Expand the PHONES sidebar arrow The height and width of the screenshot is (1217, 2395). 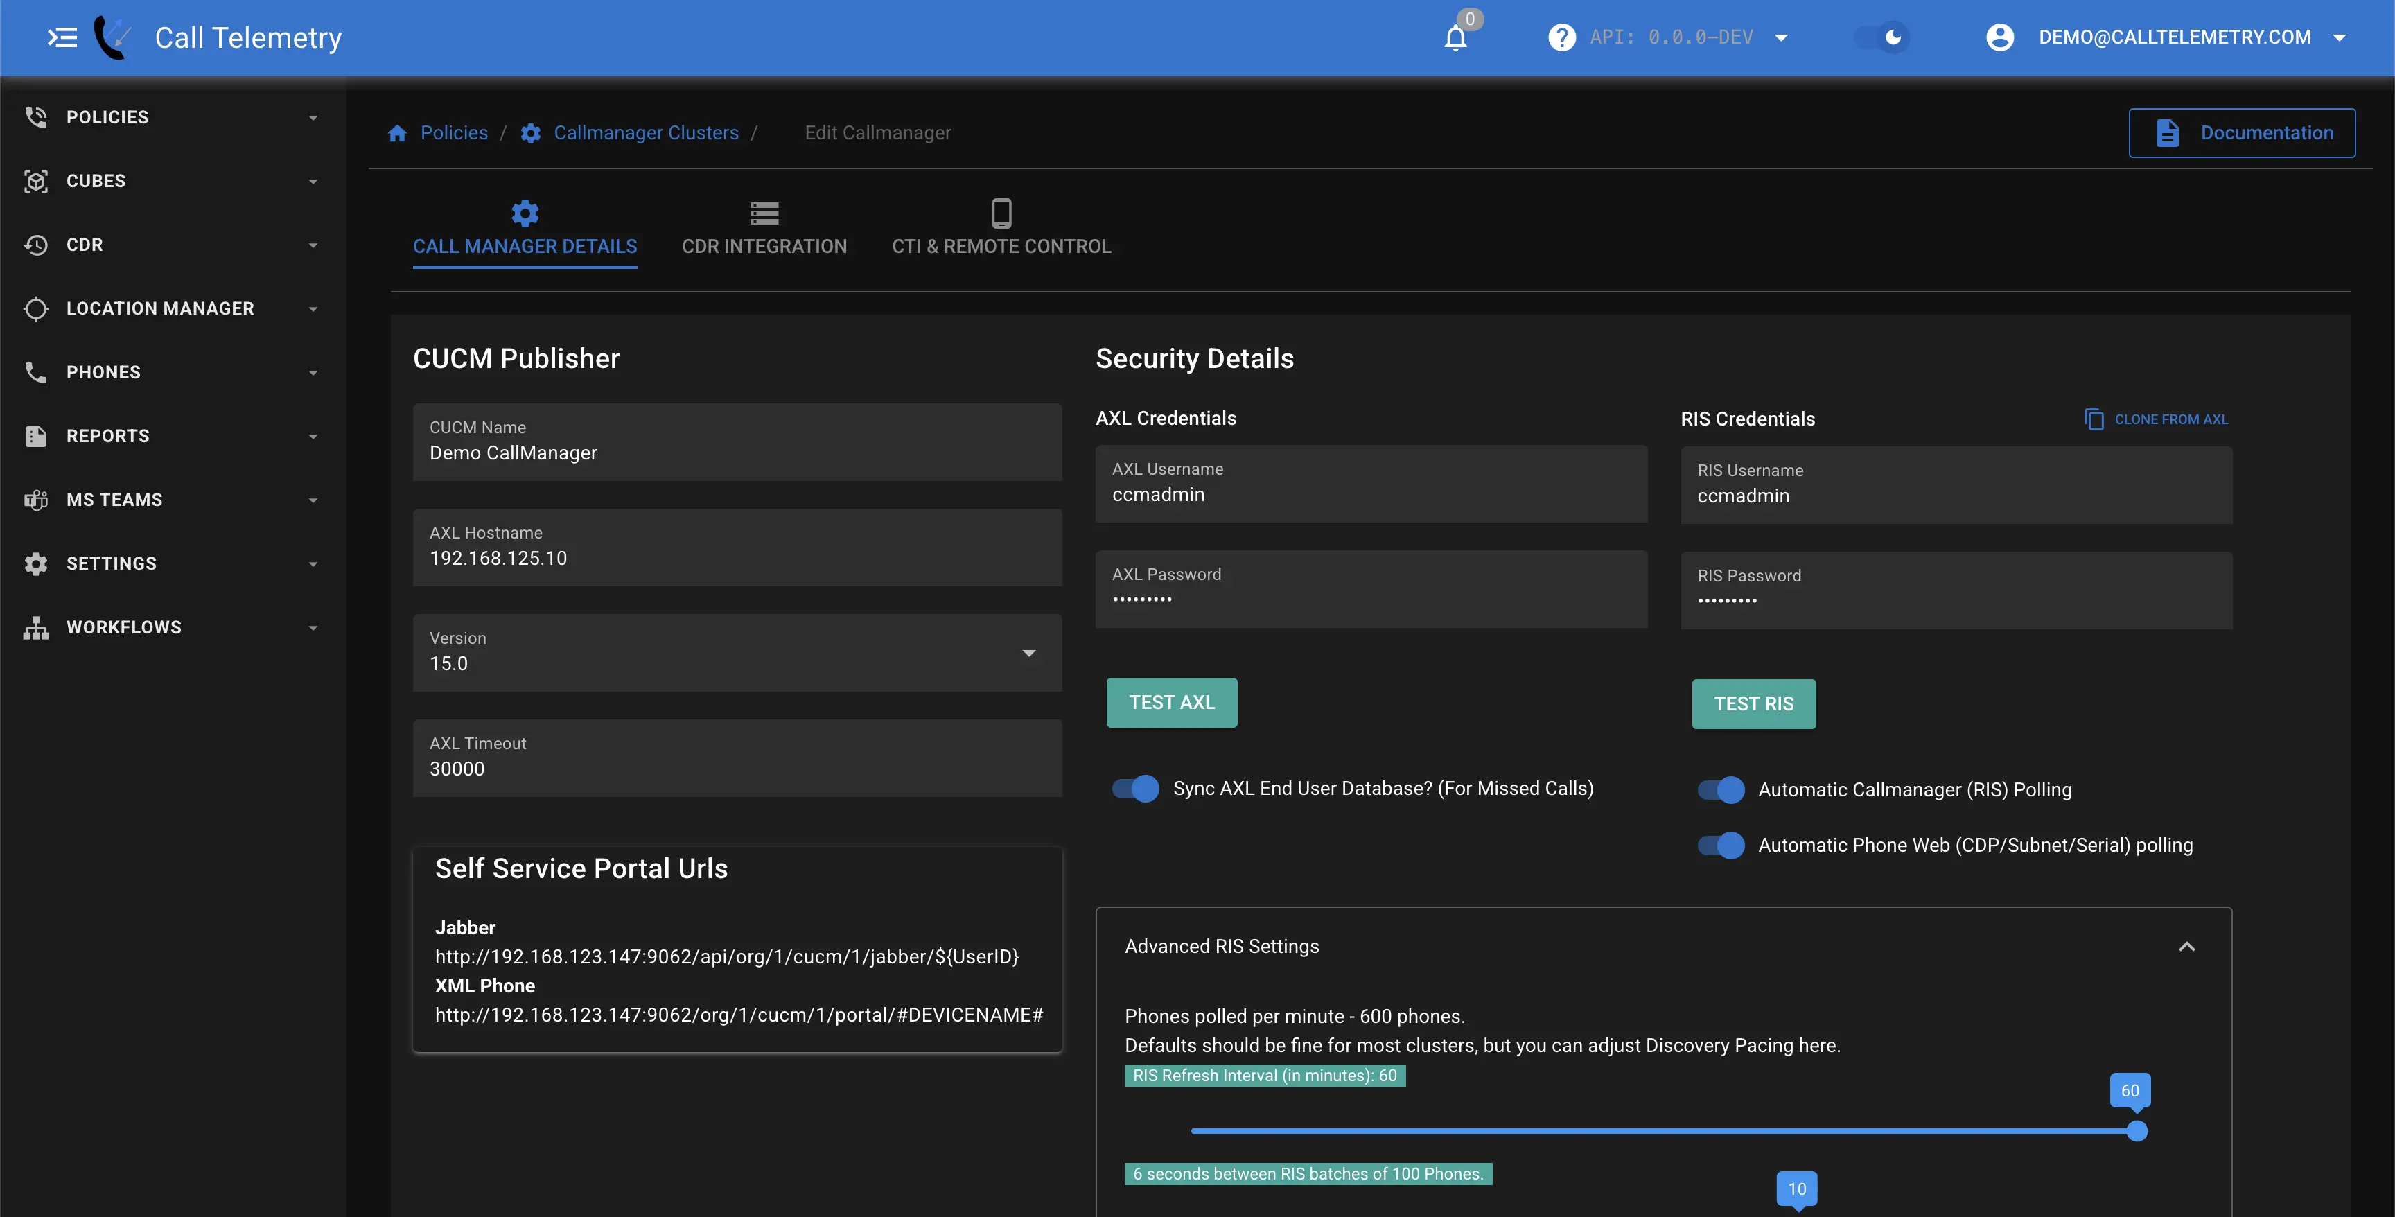click(313, 373)
